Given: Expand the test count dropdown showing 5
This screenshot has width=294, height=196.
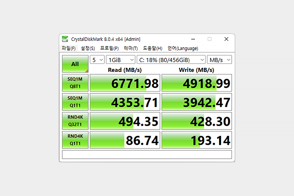Looking at the screenshot, I should point(97,60).
